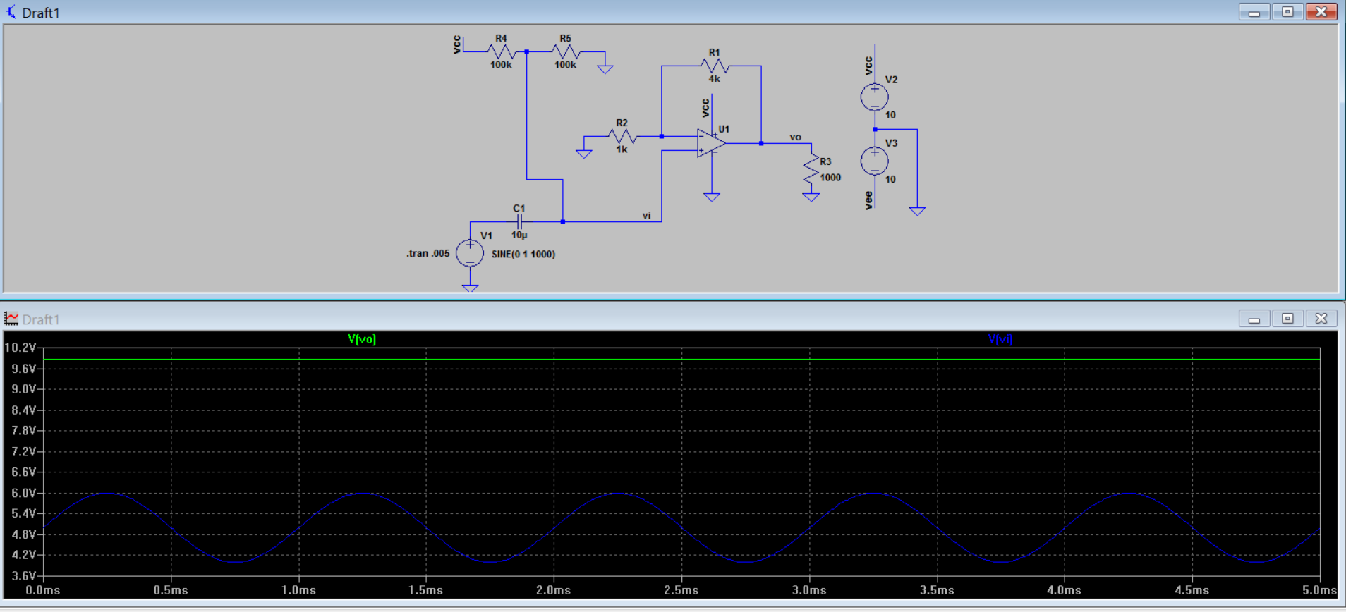Click the V(vo) trace label

(362, 339)
